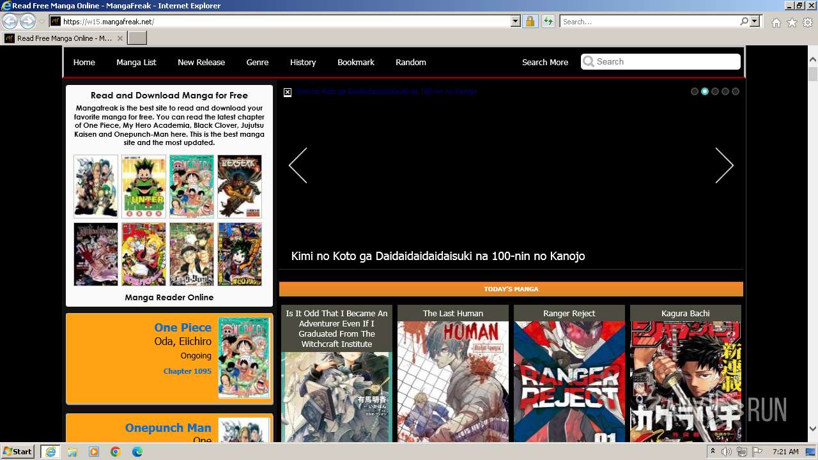The width and height of the screenshot is (818, 460).
Task: Open the address bar URL dropdown
Action: (516, 22)
